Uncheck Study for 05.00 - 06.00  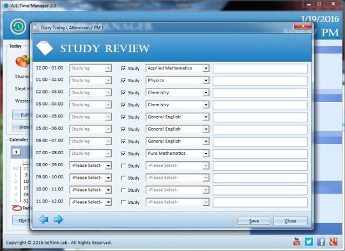[123, 129]
